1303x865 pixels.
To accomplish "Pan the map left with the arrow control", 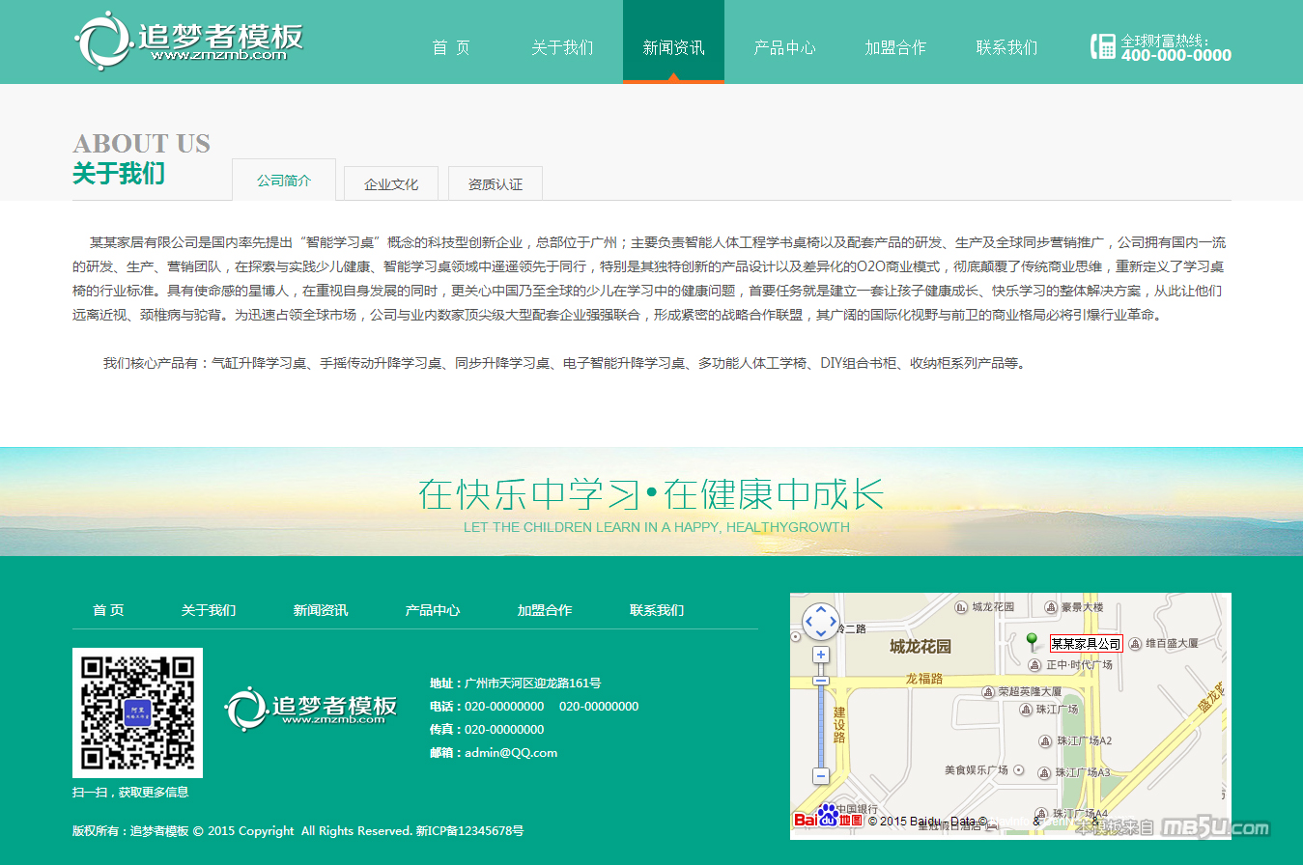I will pos(808,622).
